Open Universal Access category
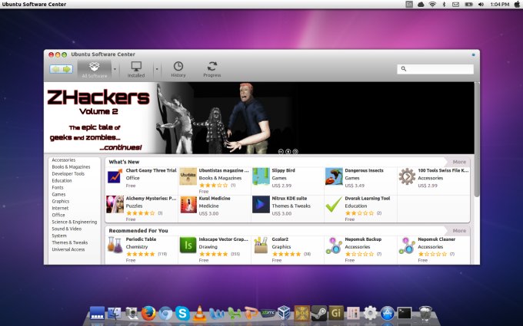The height and width of the screenshot is (326, 523). [68, 249]
